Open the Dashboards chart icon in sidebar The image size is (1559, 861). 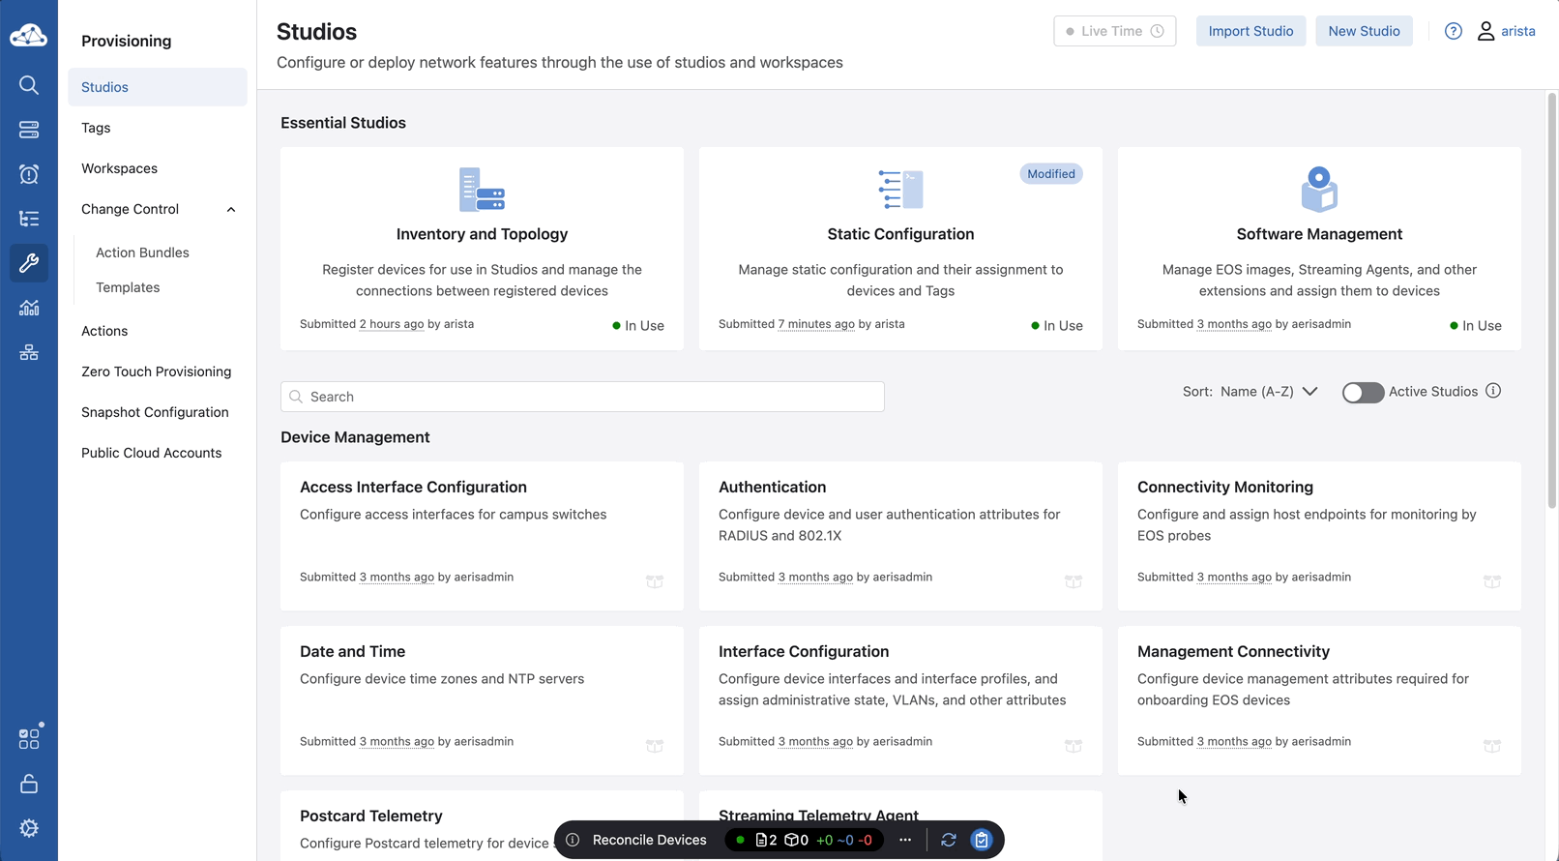(29, 308)
